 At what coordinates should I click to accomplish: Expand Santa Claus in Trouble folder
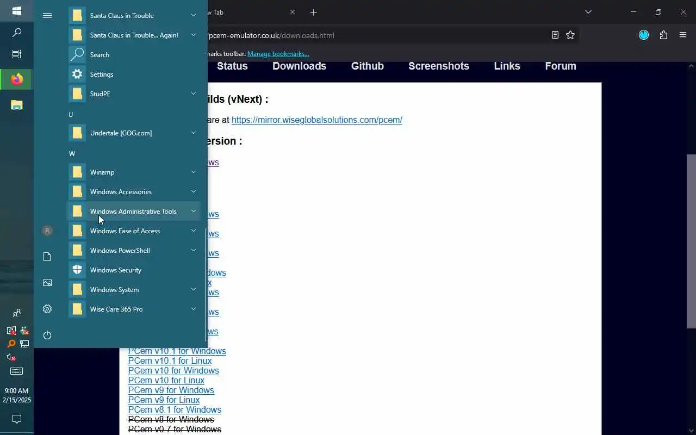tap(134, 15)
